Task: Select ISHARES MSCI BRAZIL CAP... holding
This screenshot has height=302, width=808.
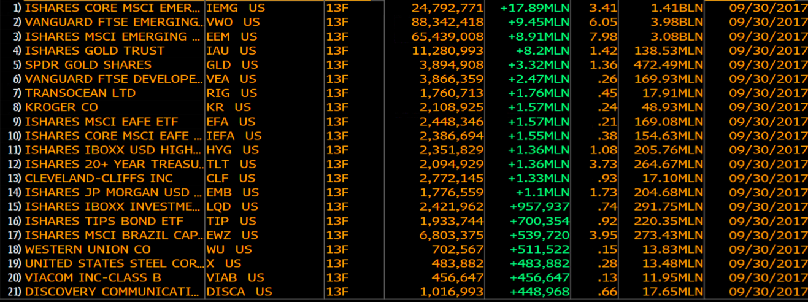Action: (x=114, y=235)
